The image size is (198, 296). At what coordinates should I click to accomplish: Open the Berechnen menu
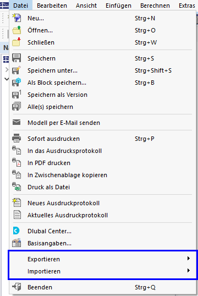pyautogui.click(x=155, y=6)
